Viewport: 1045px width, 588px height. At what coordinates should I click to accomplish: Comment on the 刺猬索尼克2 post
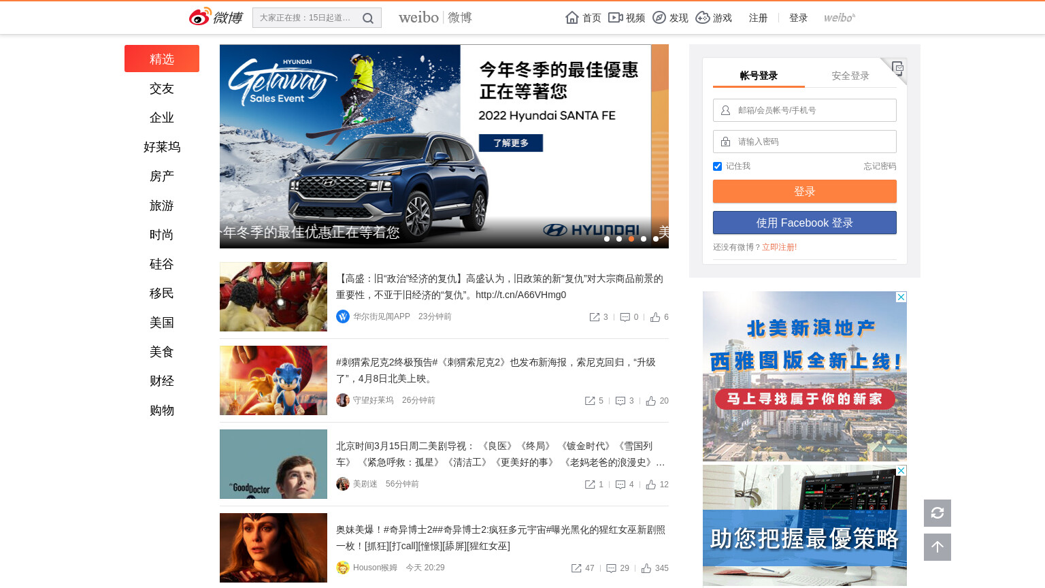pyautogui.click(x=620, y=401)
